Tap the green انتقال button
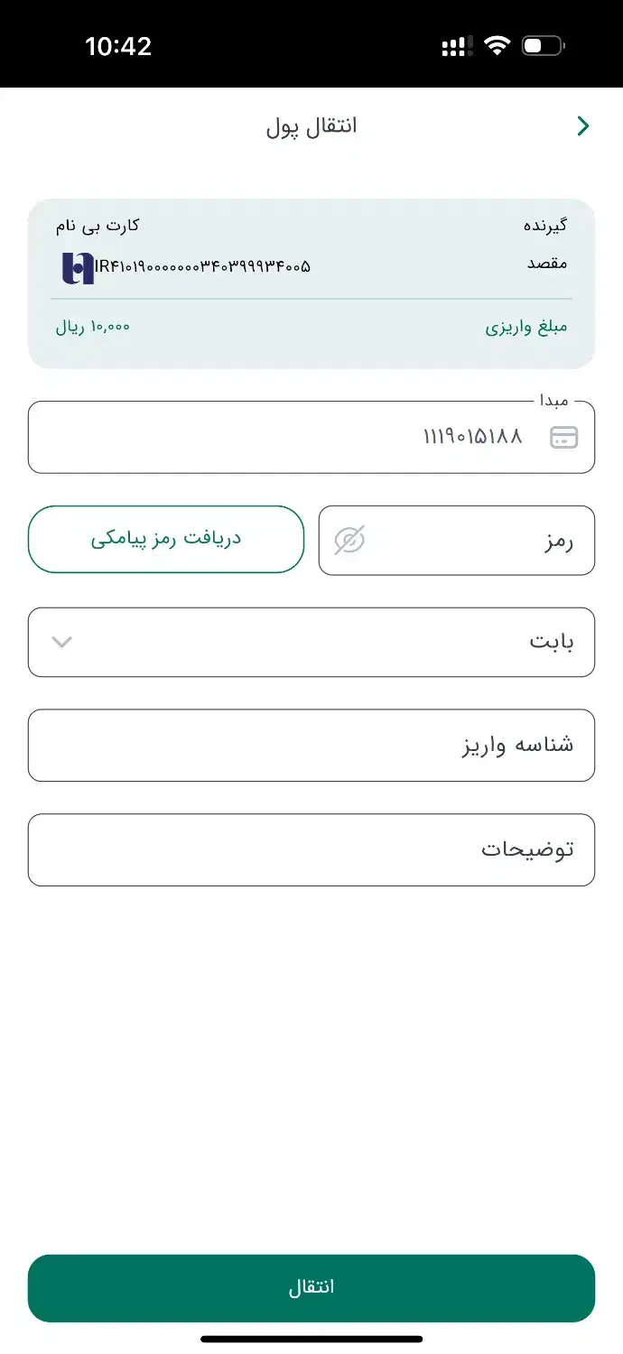The image size is (623, 1354). [x=311, y=1288]
